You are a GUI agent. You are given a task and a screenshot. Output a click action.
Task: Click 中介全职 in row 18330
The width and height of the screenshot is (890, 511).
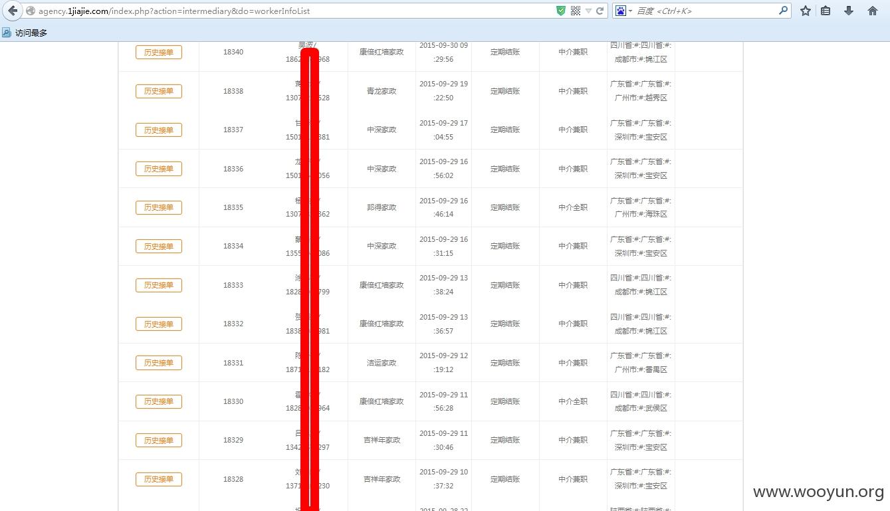573,401
